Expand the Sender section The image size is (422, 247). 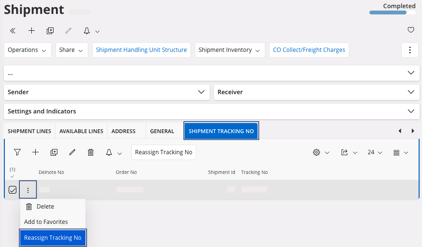coord(107,92)
